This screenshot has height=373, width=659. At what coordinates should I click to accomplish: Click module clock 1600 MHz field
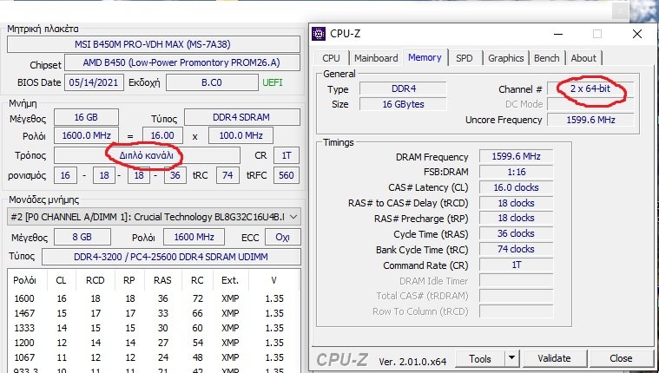coord(194,237)
